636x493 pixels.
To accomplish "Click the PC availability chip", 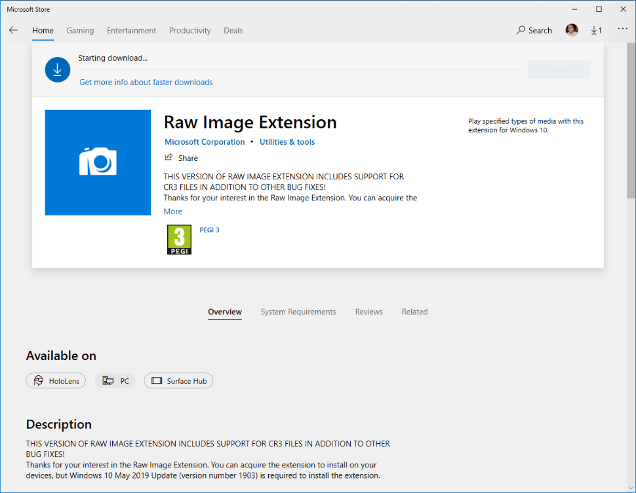I will pos(115,381).
